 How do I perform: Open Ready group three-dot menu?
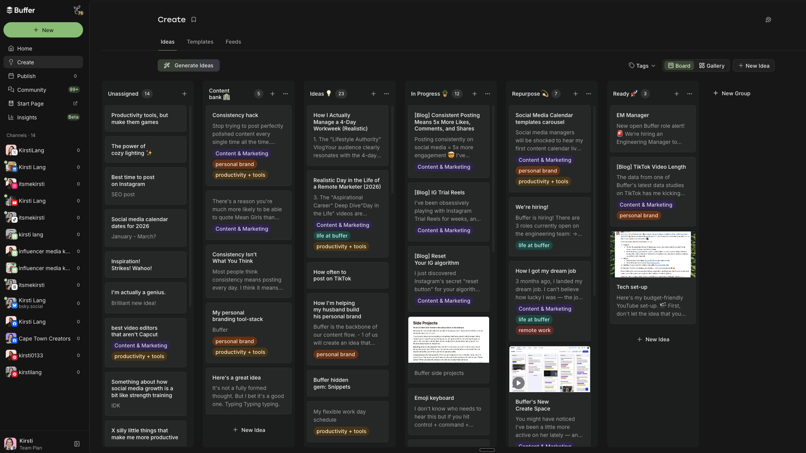click(x=690, y=94)
